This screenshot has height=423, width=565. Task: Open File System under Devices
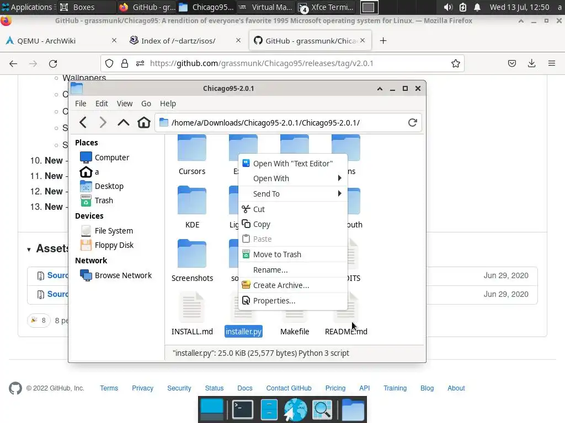[106, 231]
